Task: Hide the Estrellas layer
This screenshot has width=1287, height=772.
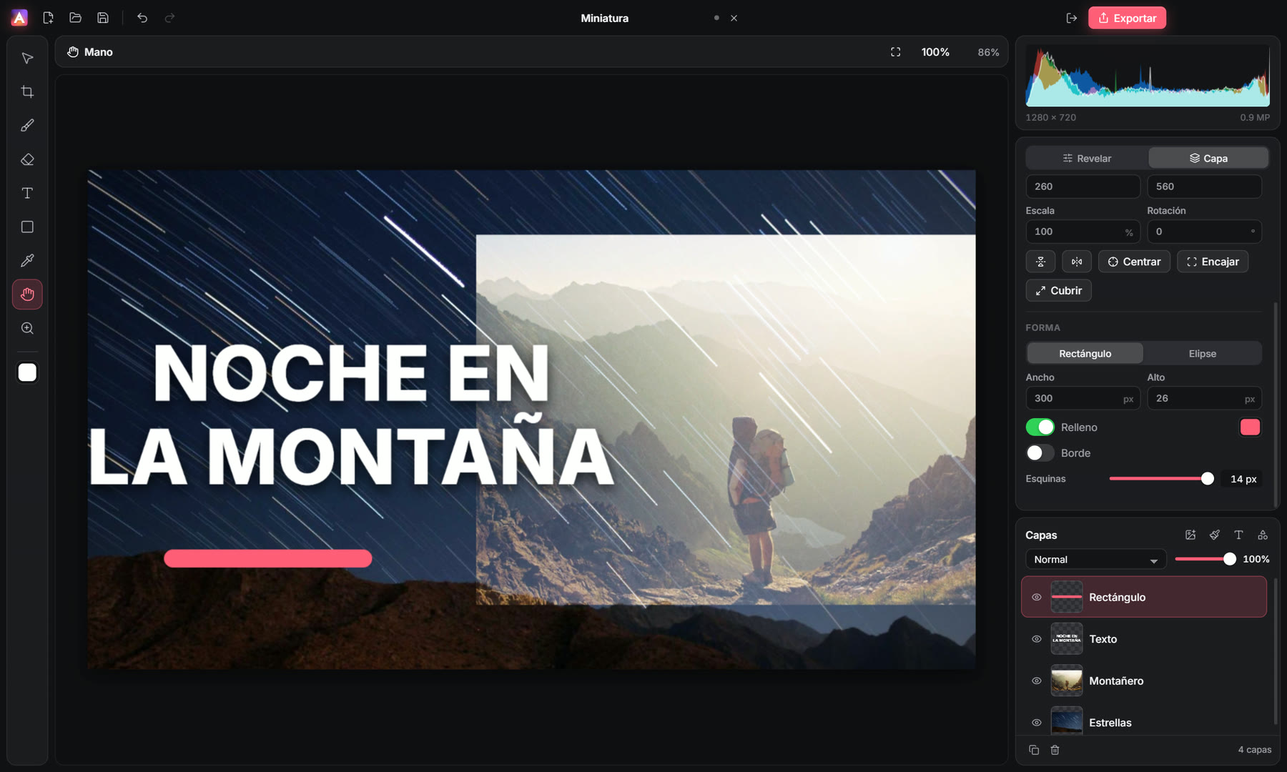Action: [1036, 723]
